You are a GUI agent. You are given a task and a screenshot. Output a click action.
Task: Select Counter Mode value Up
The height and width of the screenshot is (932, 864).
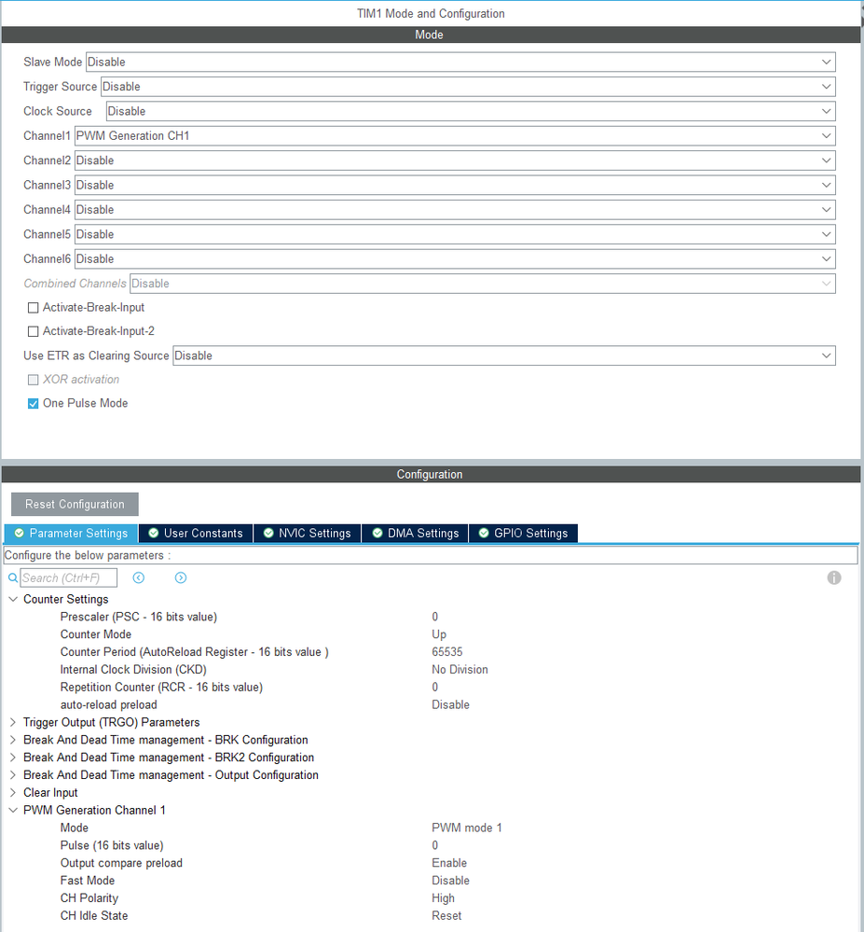coord(439,634)
